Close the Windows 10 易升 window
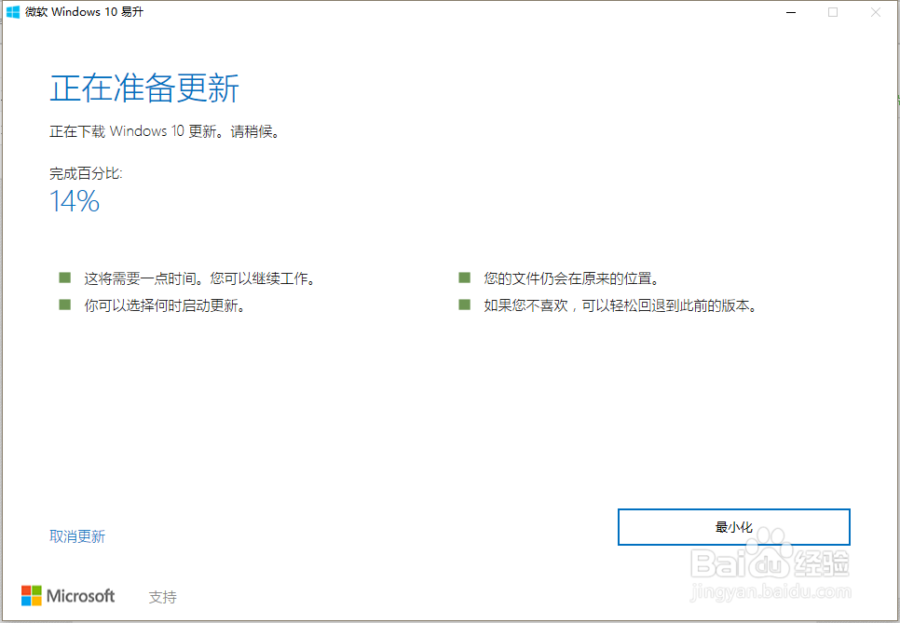The image size is (900, 623). coord(876,12)
